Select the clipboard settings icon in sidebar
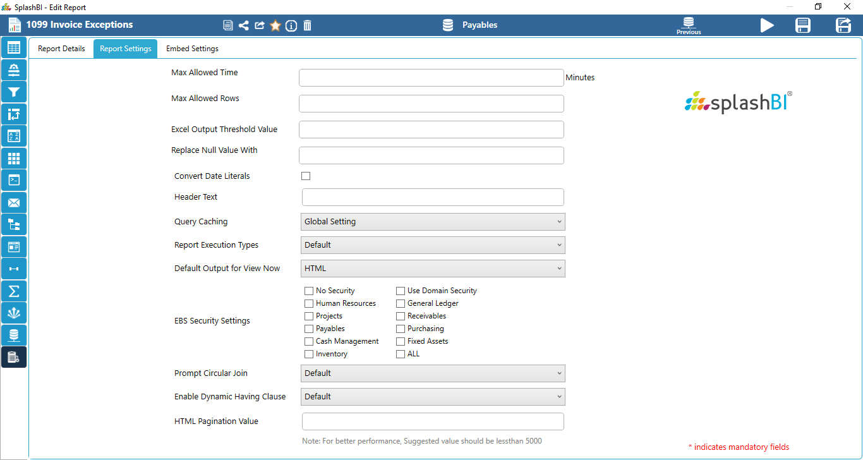 pos(14,357)
